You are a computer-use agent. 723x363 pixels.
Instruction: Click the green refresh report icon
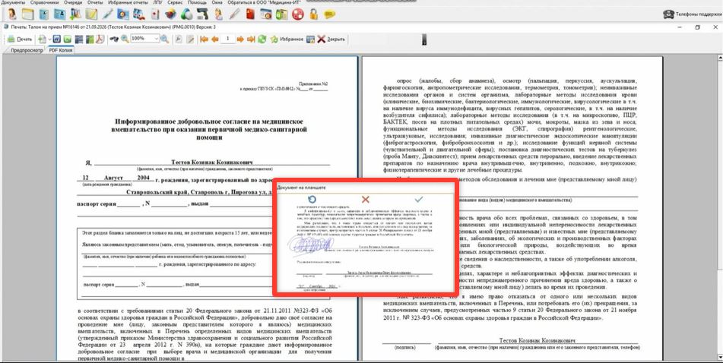click(262, 39)
